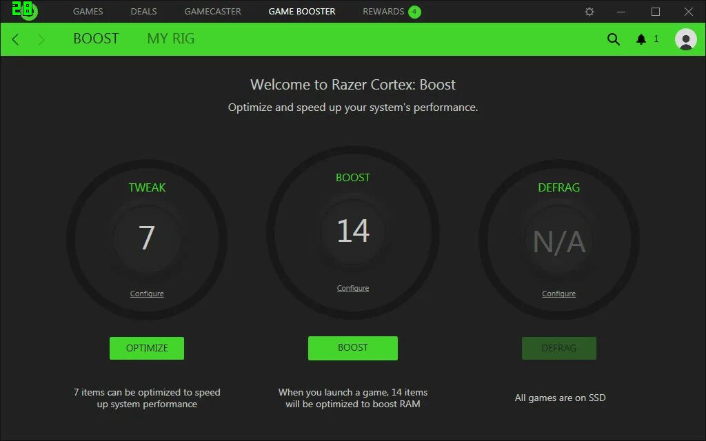Click the TWEAK dial title
Viewport: 706px width, 441px height.
[147, 187]
